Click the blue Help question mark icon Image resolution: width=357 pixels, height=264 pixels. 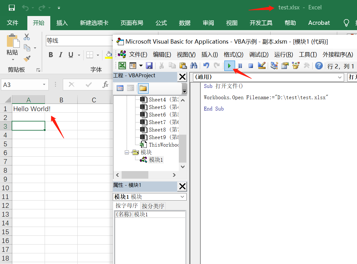click(319, 66)
